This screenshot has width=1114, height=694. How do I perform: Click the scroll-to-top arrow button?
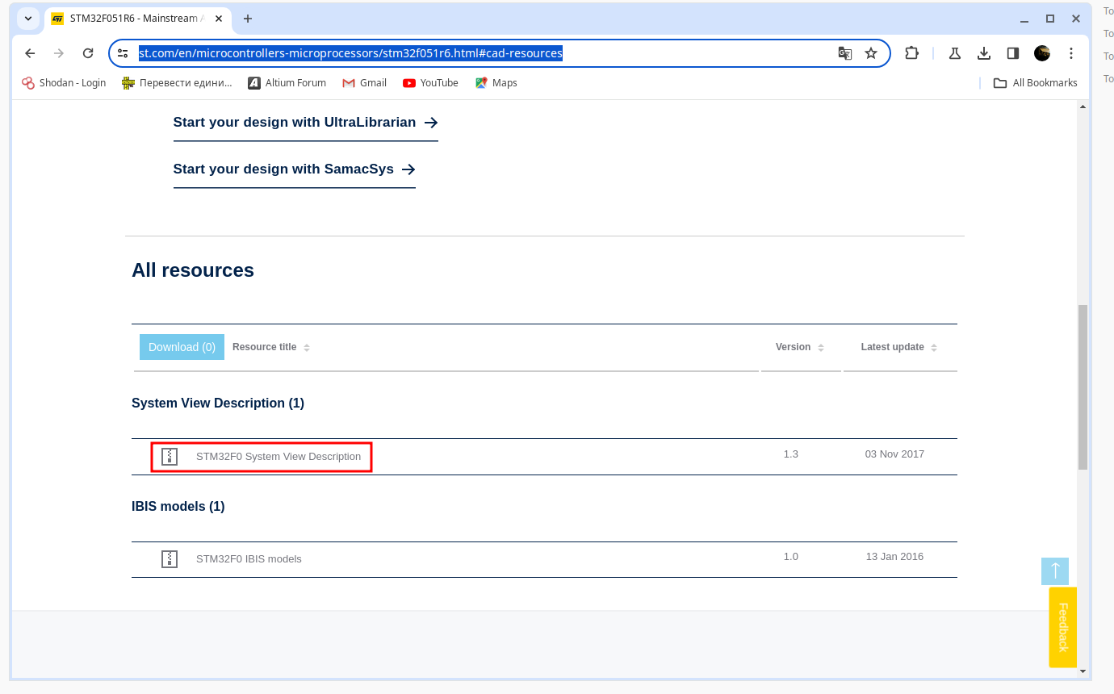coord(1055,571)
